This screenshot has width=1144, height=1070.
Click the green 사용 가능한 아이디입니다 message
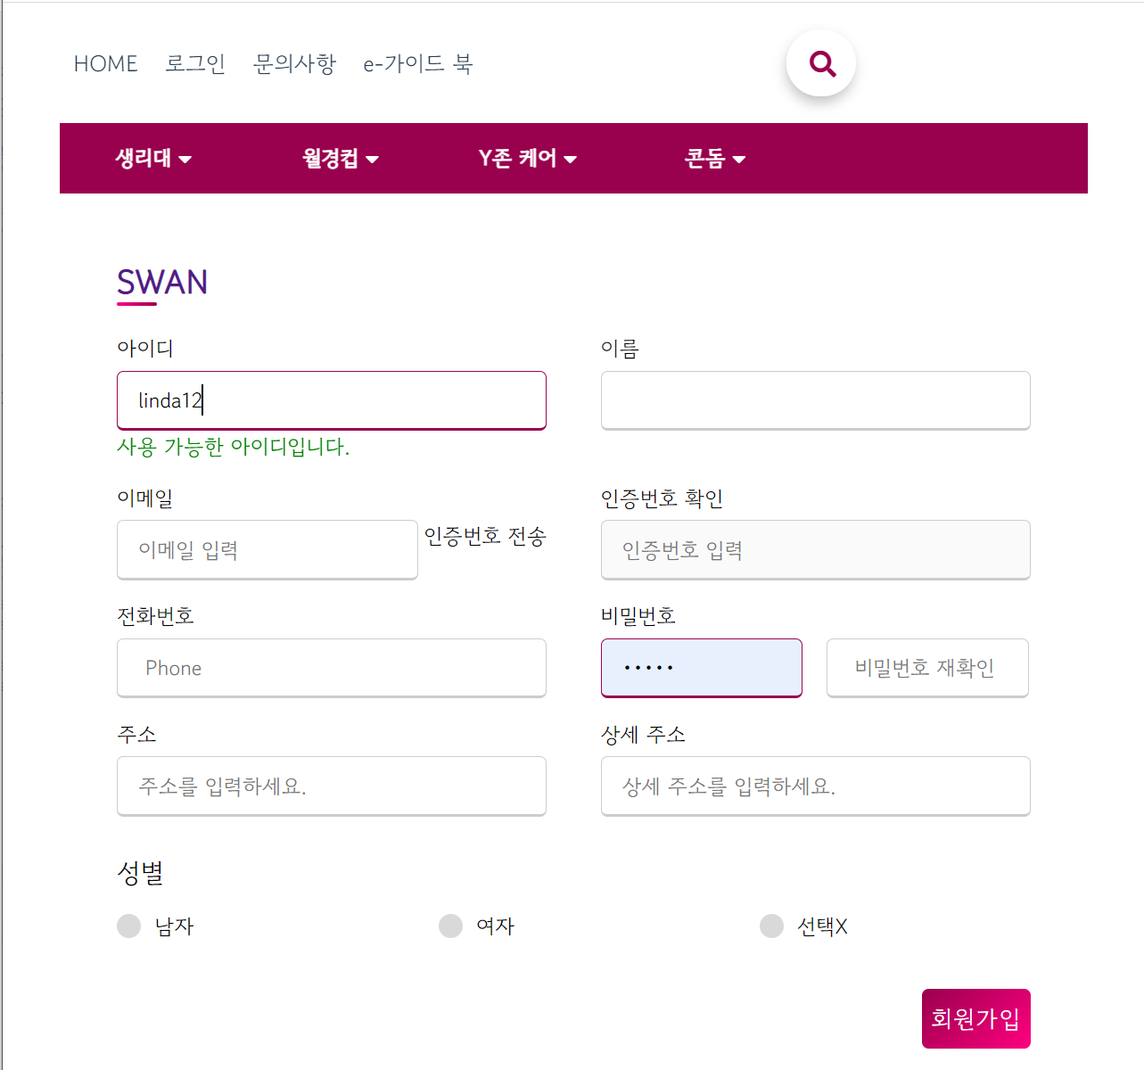click(234, 447)
